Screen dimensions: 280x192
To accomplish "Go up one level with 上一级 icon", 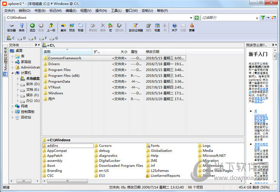I will point(51,27).
